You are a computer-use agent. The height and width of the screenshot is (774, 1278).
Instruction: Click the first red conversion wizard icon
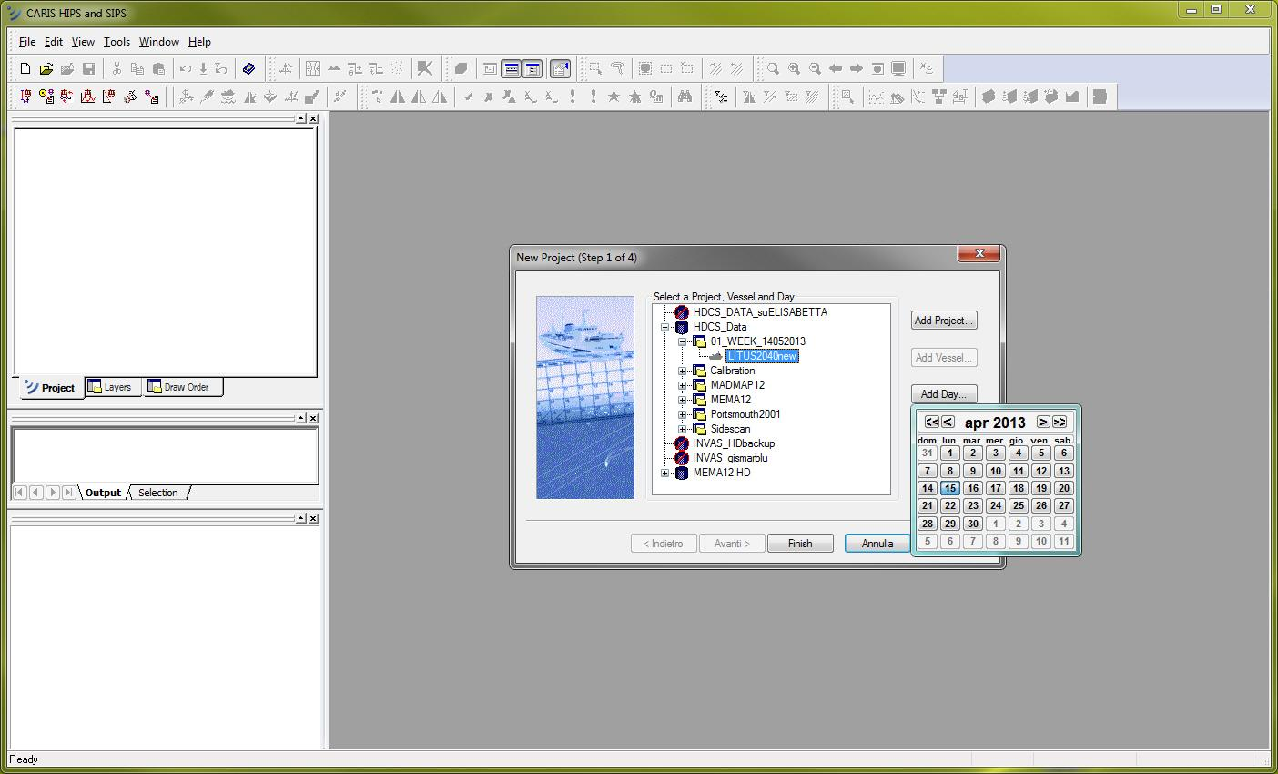[25, 97]
